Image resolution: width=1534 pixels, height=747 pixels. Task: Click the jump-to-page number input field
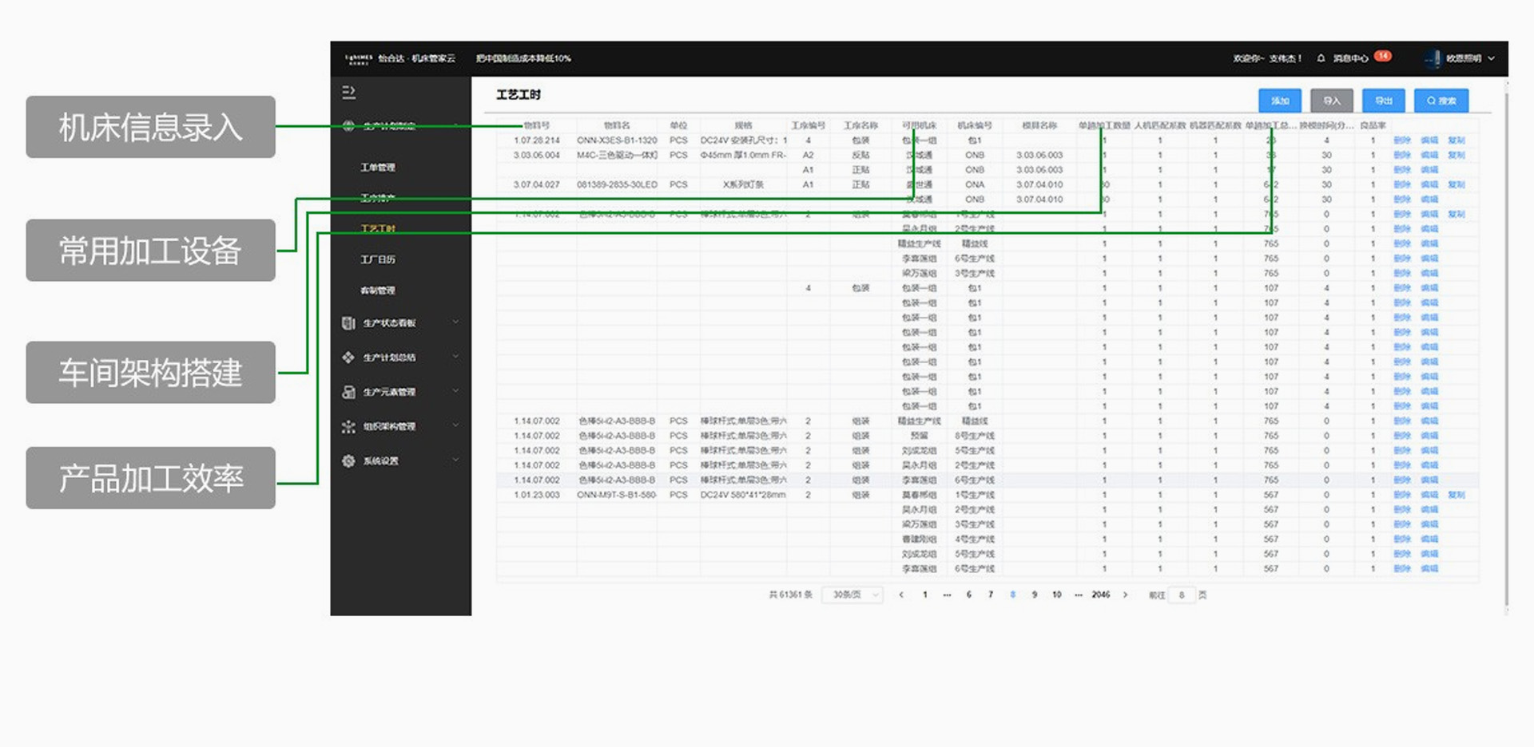click(x=1181, y=595)
